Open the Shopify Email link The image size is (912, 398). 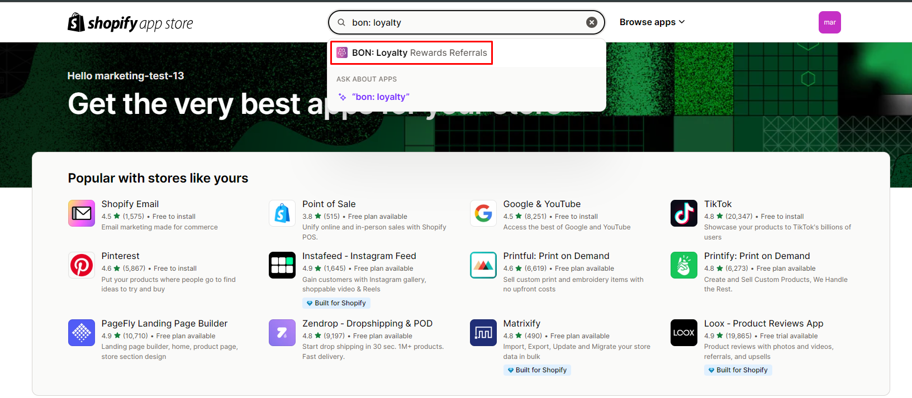(130, 204)
